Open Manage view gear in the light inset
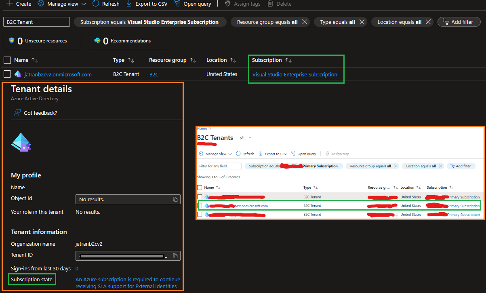The image size is (486, 293). click(202, 154)
